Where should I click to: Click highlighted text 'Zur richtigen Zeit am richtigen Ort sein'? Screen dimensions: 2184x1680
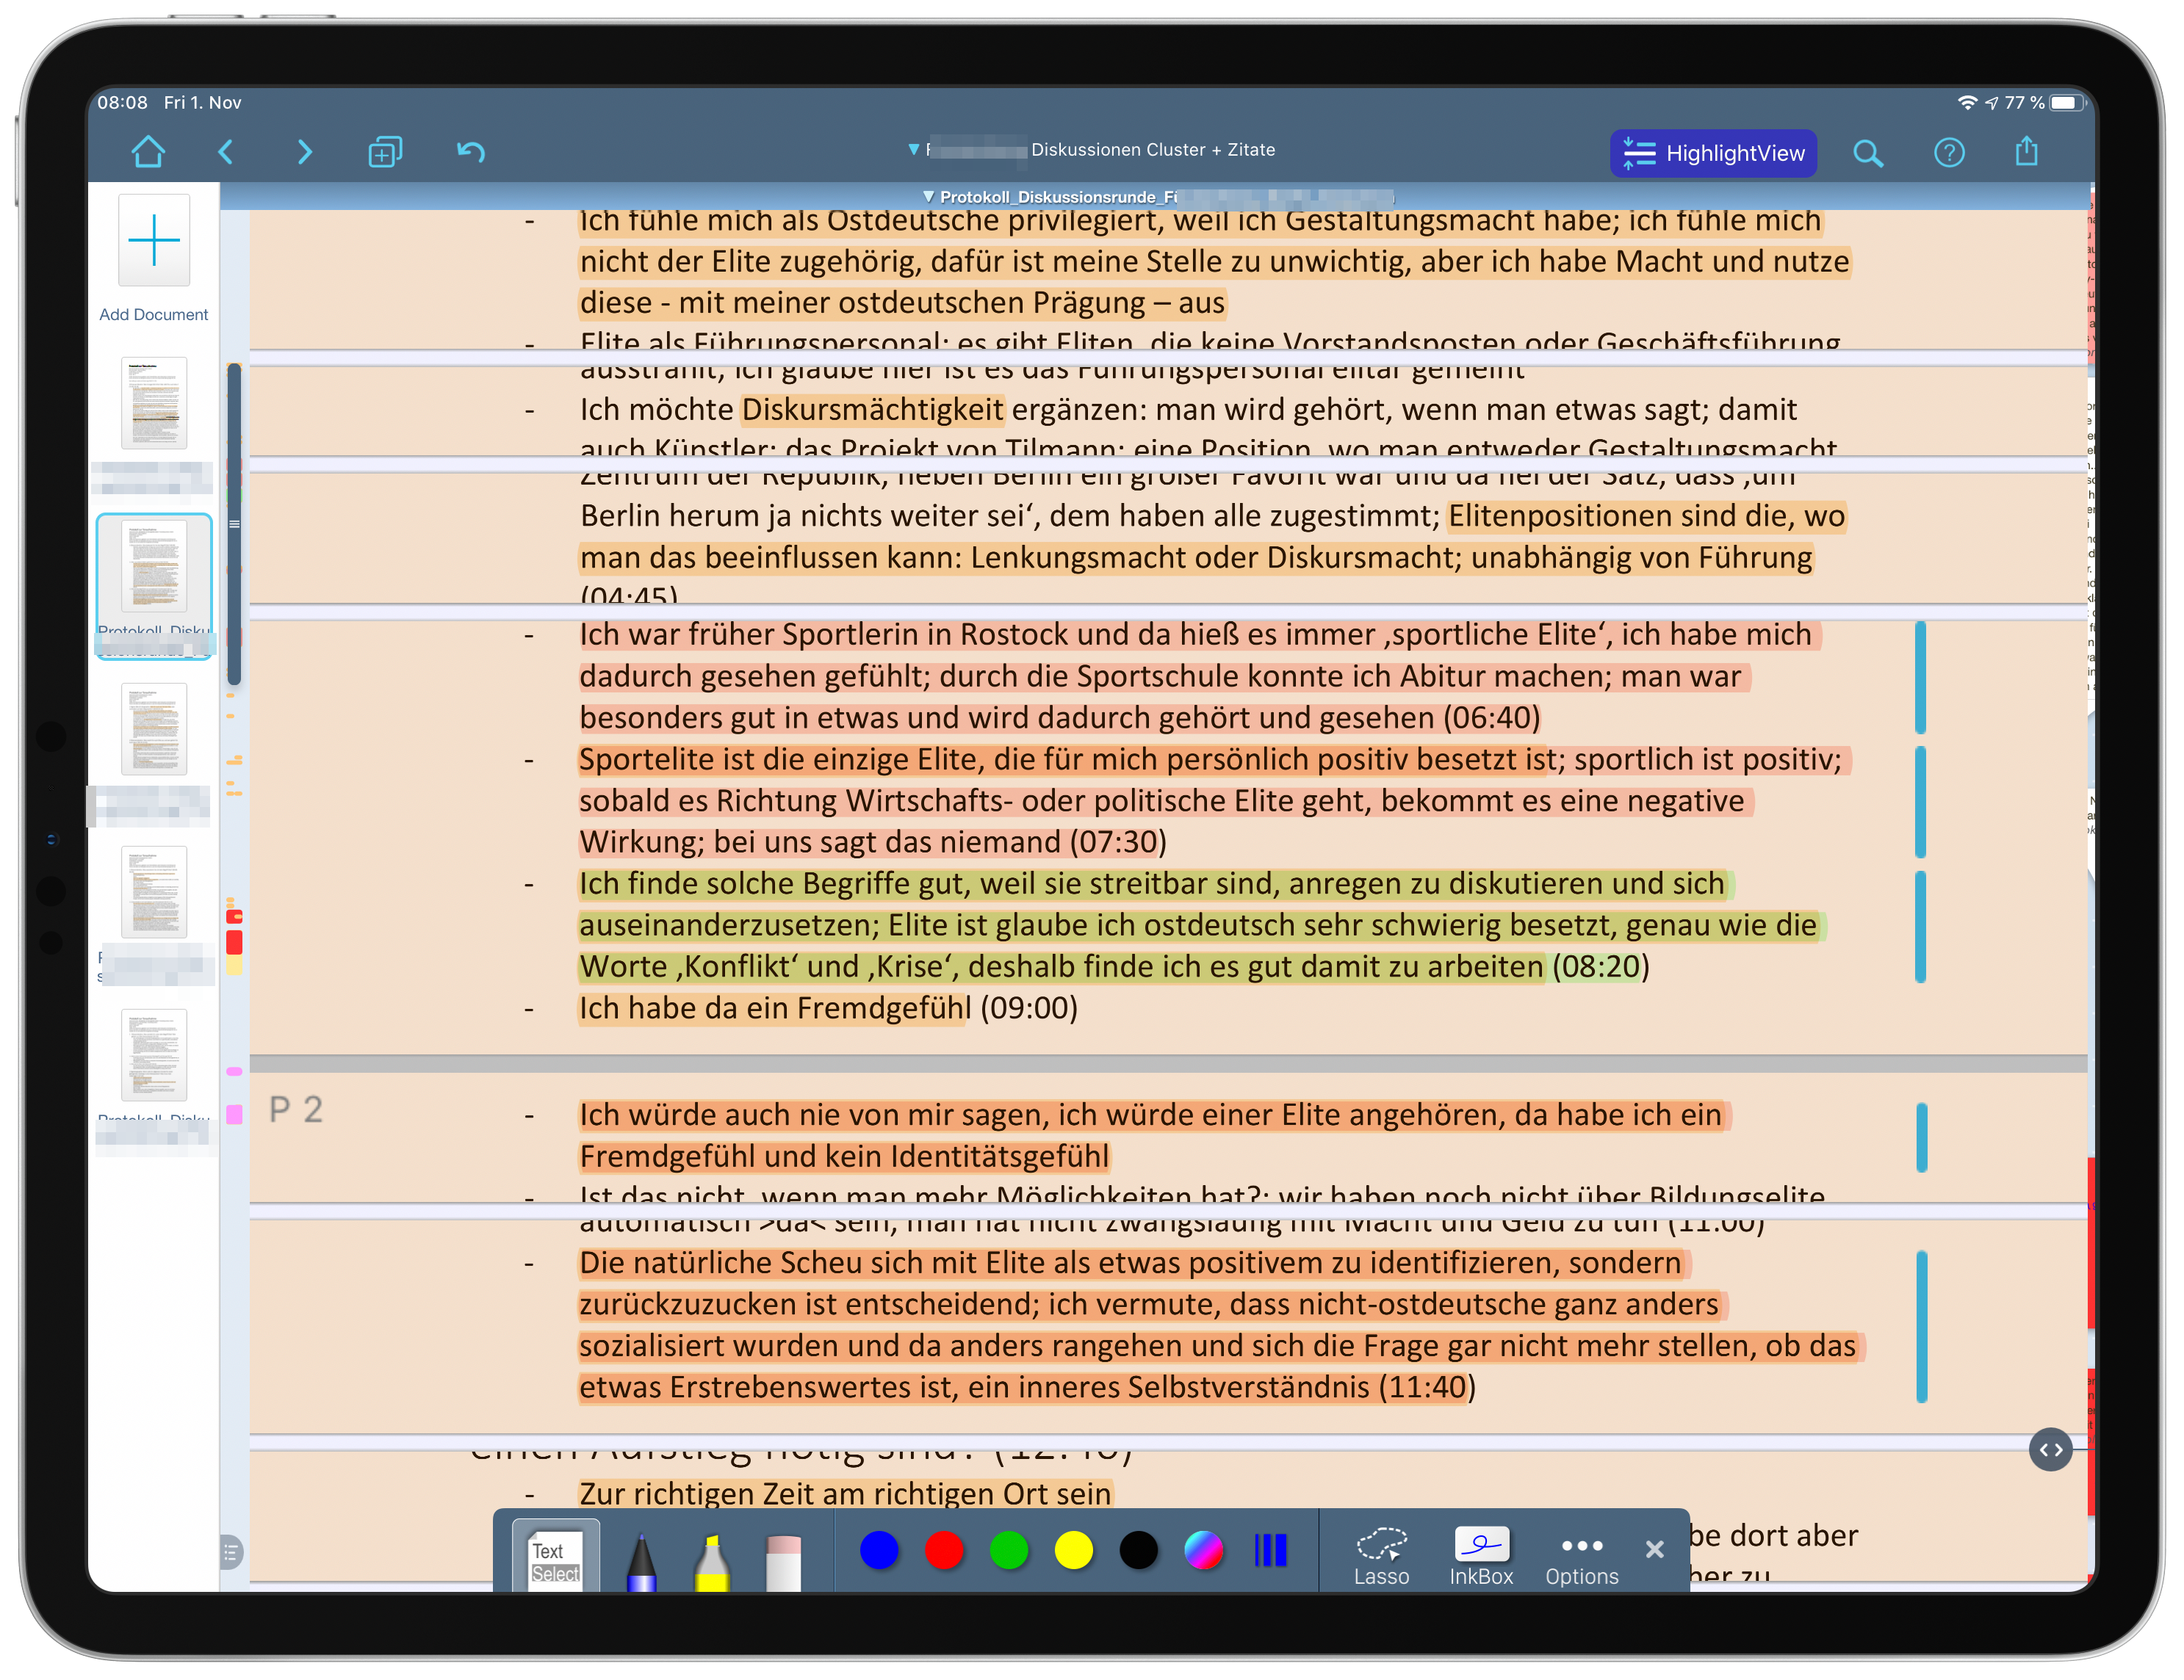tap(845, 1494)
